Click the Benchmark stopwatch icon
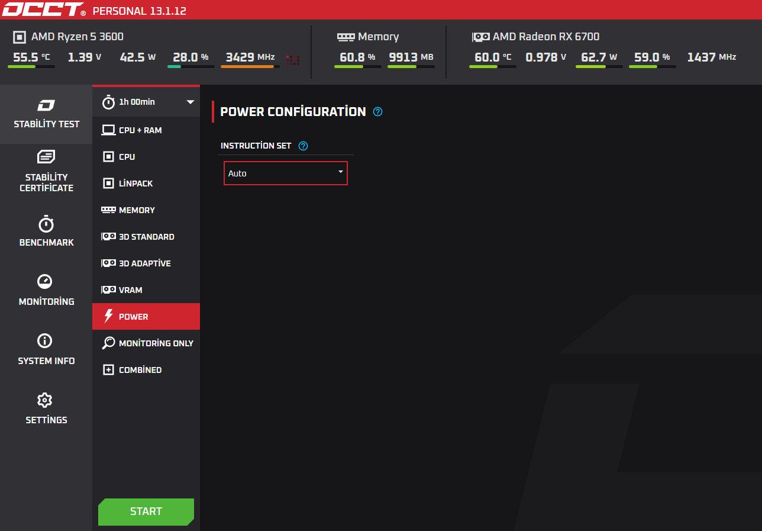Image resolution: width=762 pixels, height=531 pixels. point(46,224)
